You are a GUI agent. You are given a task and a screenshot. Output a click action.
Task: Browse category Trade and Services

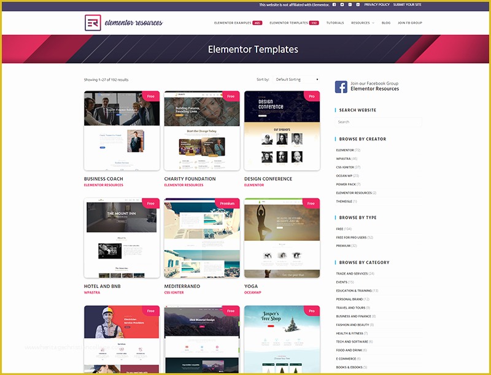click(355, 274)
